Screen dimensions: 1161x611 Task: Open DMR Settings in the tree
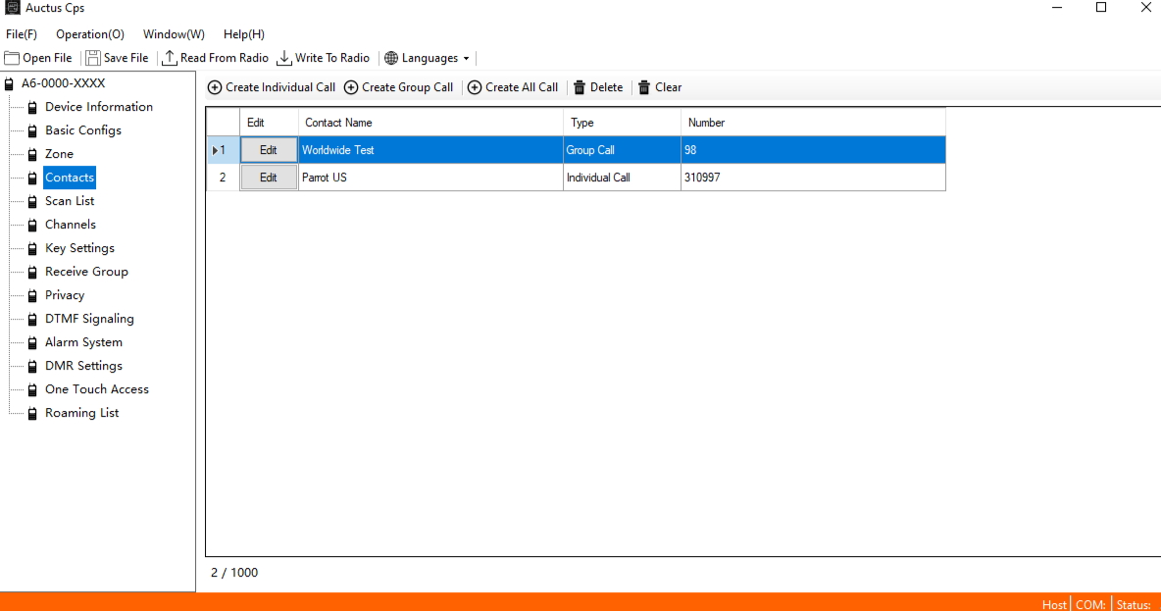point(83,366)
